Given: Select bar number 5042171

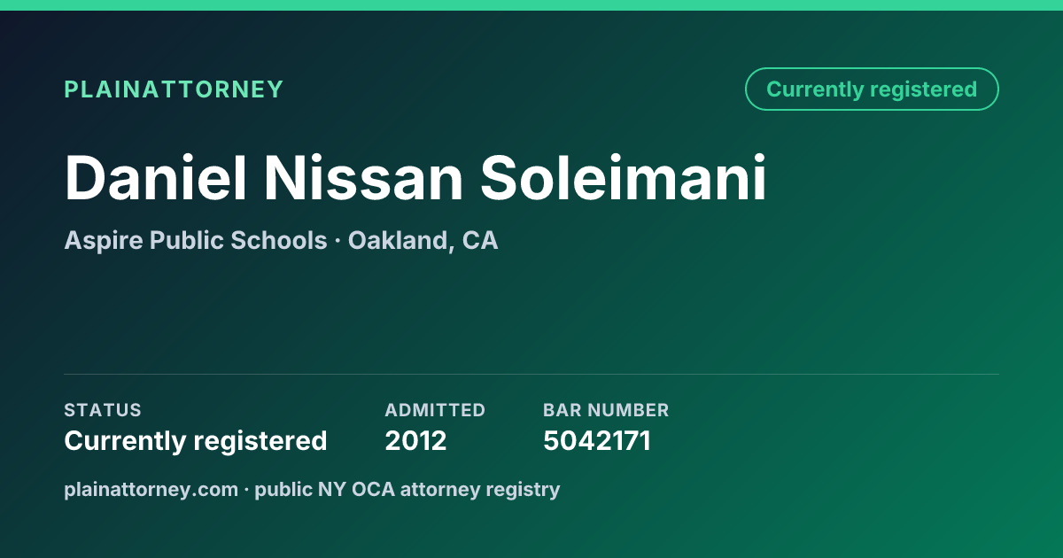Looking at the screenshot, I should click(597, 440).
